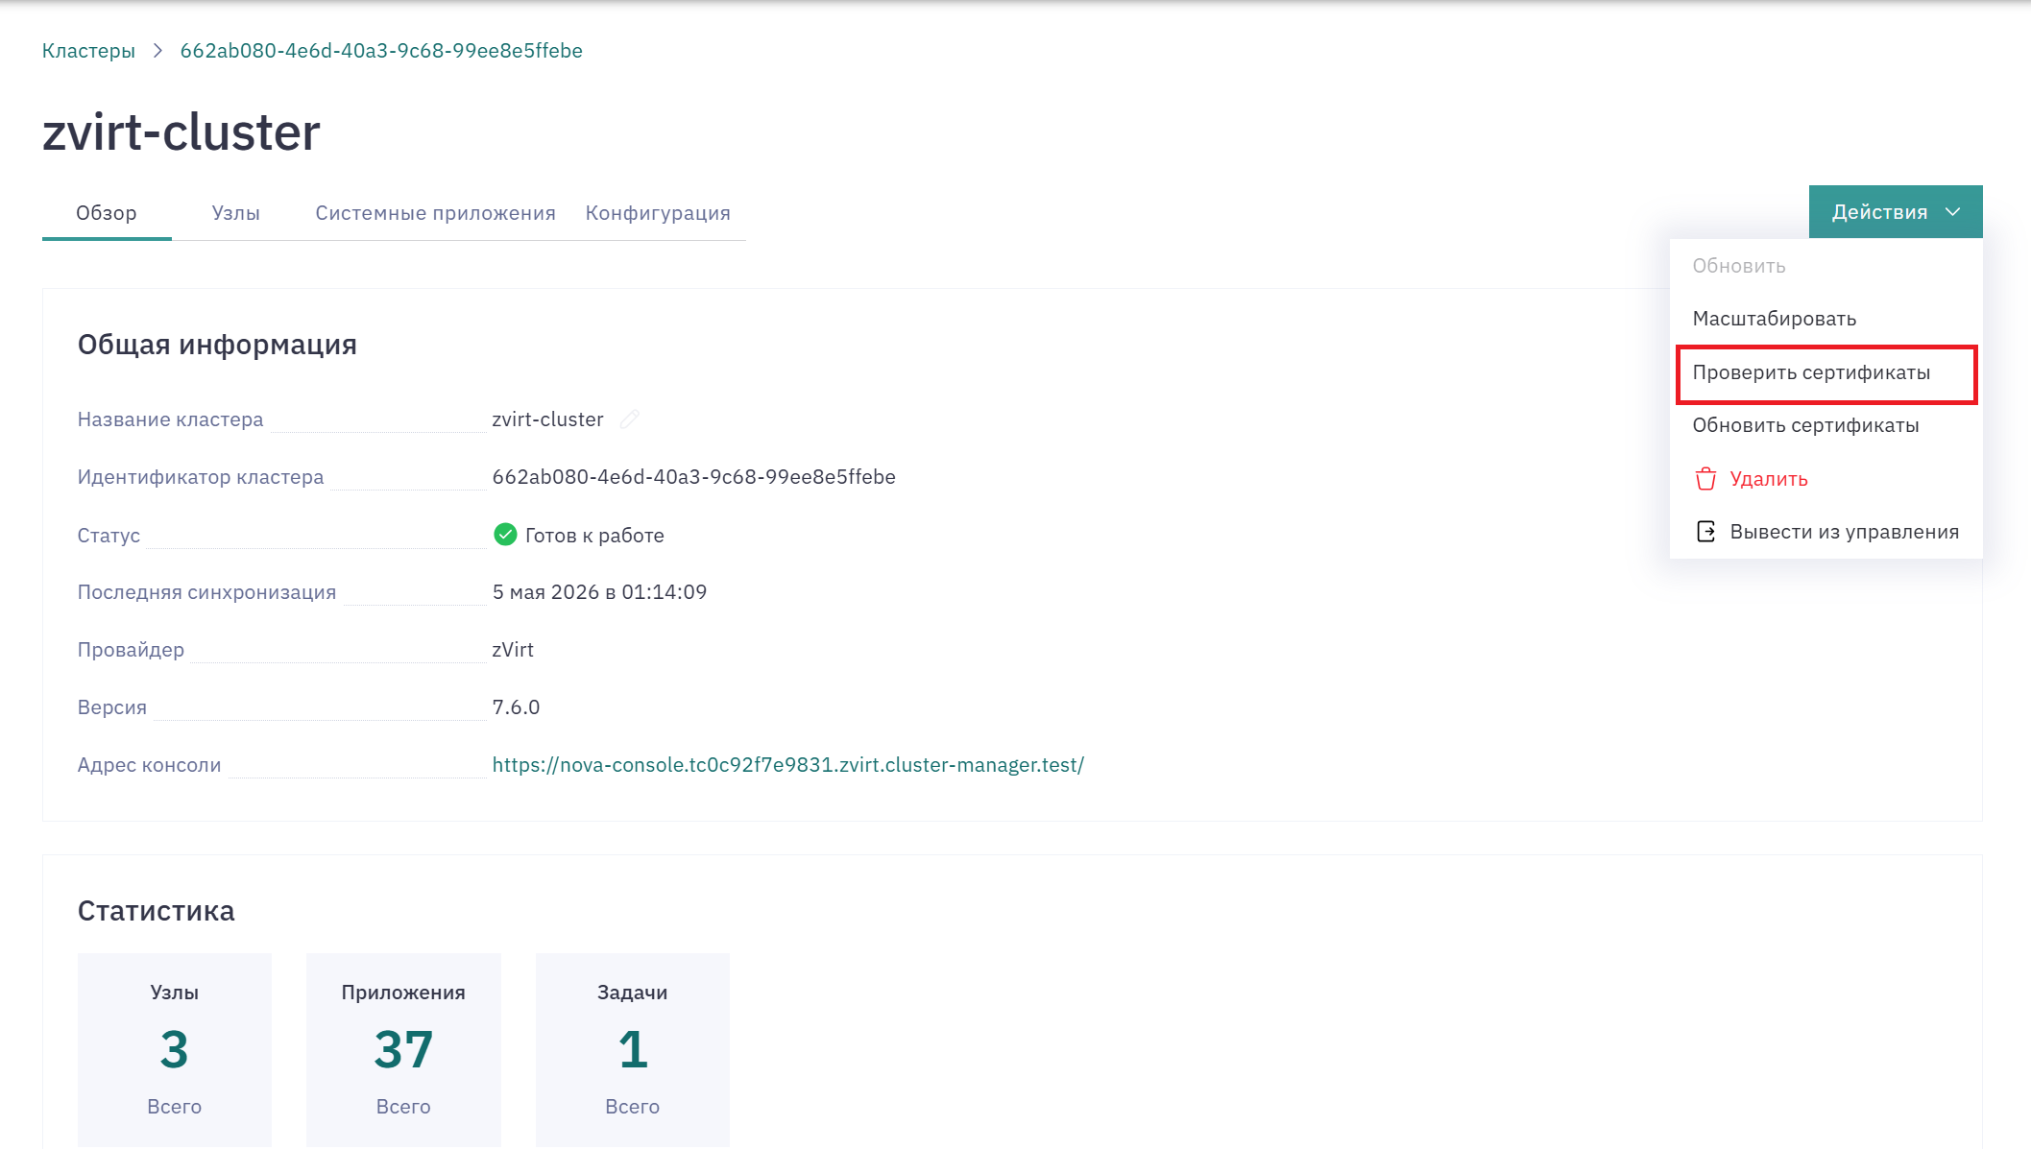Click the exit icon beside Вывести из управления
The width and height of the screenshot is (2031, 1149).
[1705, 532]
